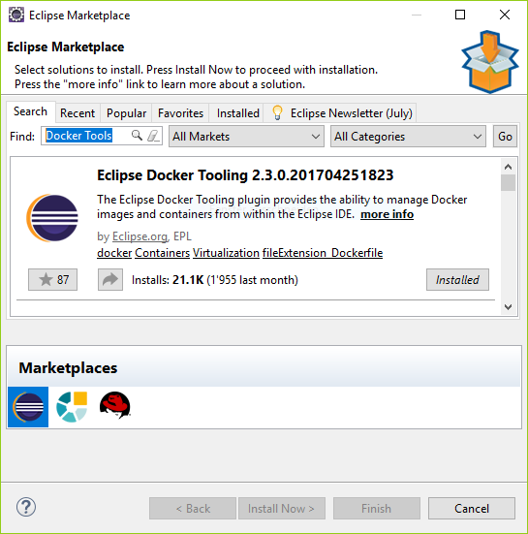Expand the All Categories dropdown
The image size is (528, 534).
408,137
